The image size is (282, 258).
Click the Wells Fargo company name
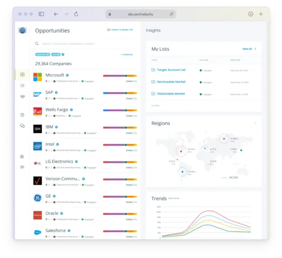pyautogui.click(x=56, y=110)
